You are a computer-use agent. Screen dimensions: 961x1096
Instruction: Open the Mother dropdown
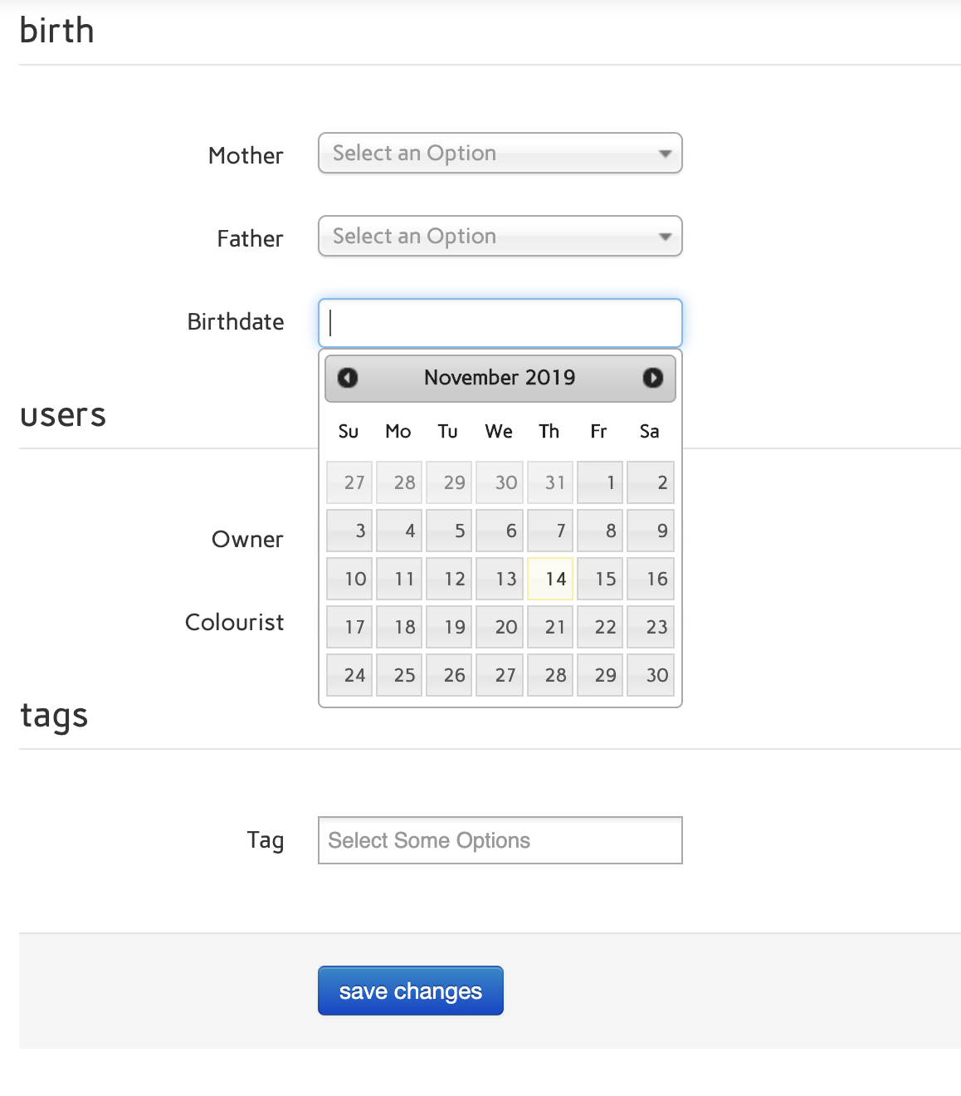coord(500,154)
